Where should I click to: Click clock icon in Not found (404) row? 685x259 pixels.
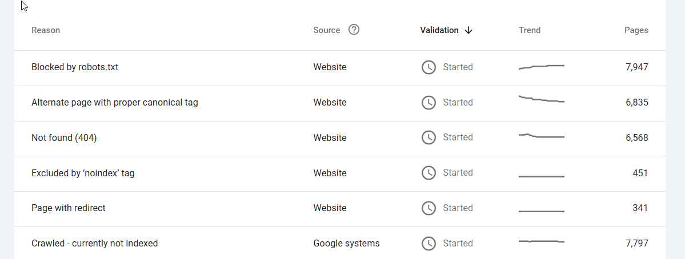pyautogui.click(x=428, y=137)
